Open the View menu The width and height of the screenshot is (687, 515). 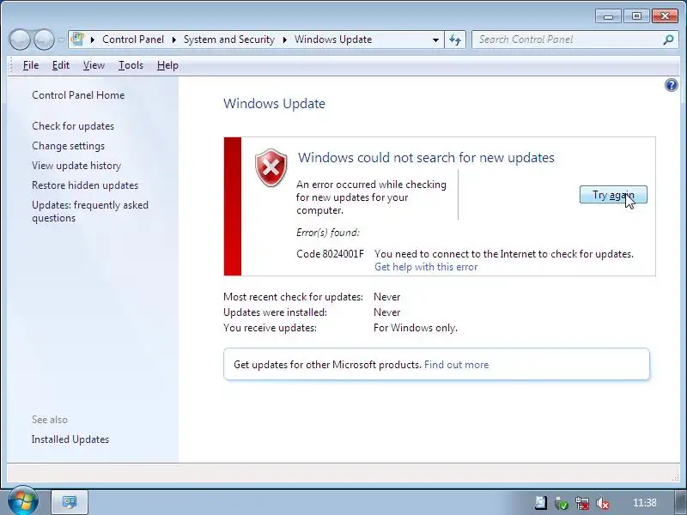pos(94,65)
